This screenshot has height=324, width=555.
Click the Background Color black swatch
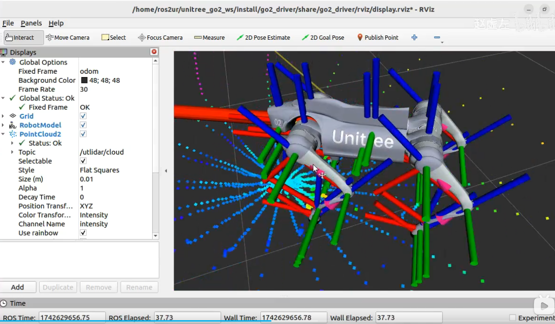tap(84, 80)
